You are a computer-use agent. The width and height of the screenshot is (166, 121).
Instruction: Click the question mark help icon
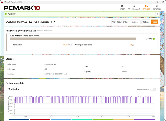click(157, 14)
